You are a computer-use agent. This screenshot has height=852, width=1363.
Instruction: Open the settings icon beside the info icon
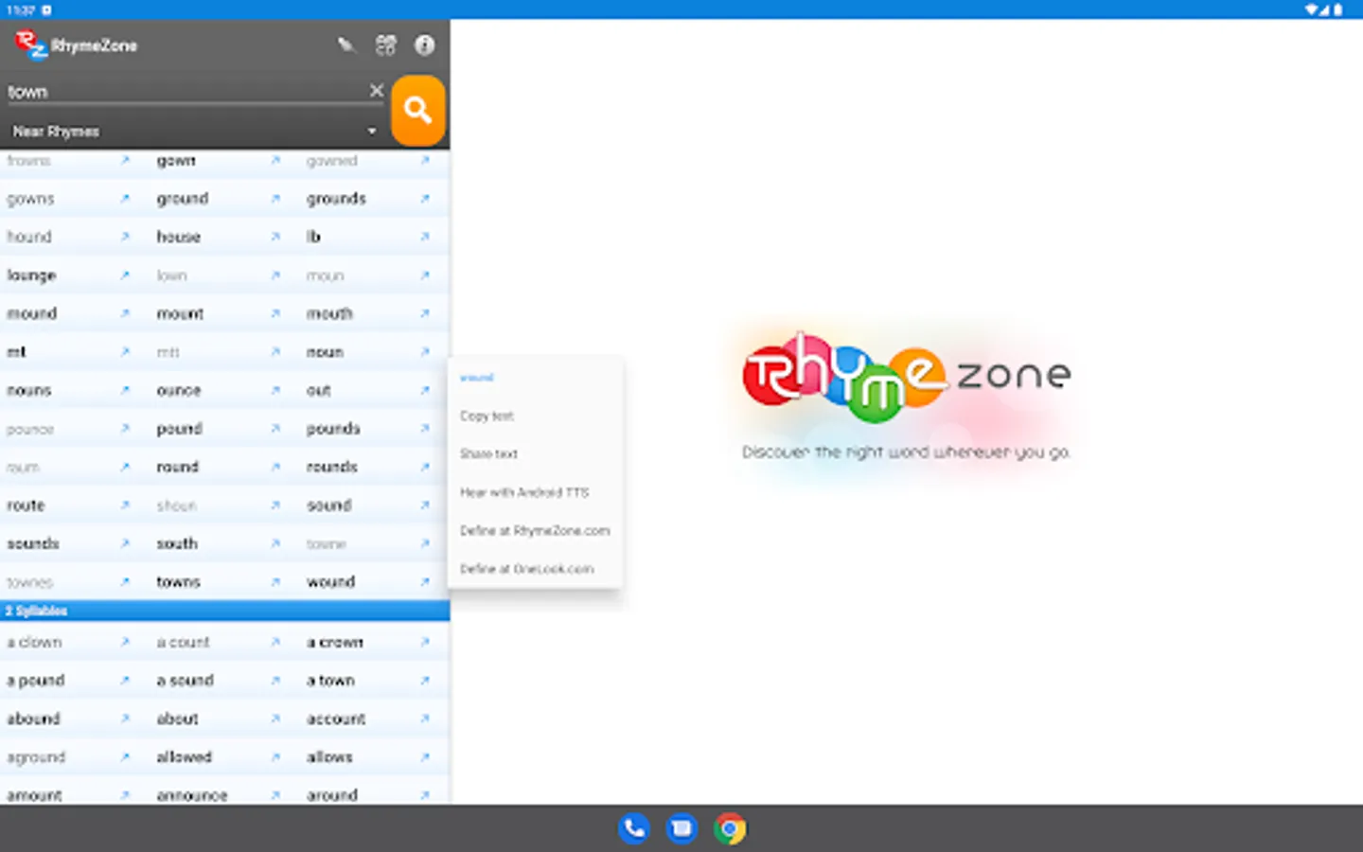click(385, 44)
